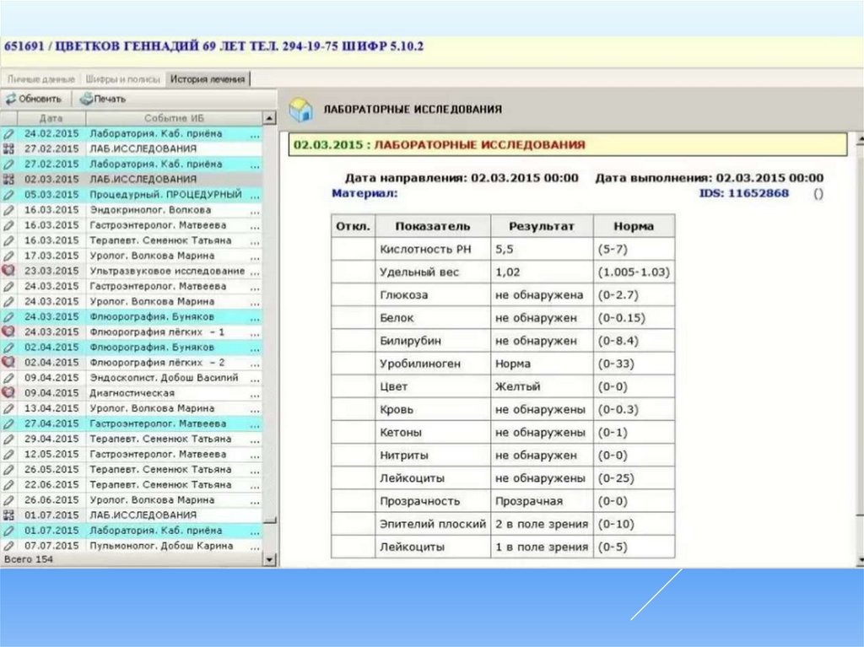Click the Событие ИБ column header
Screen dimensions: 864x647
[x=174, y=118]
